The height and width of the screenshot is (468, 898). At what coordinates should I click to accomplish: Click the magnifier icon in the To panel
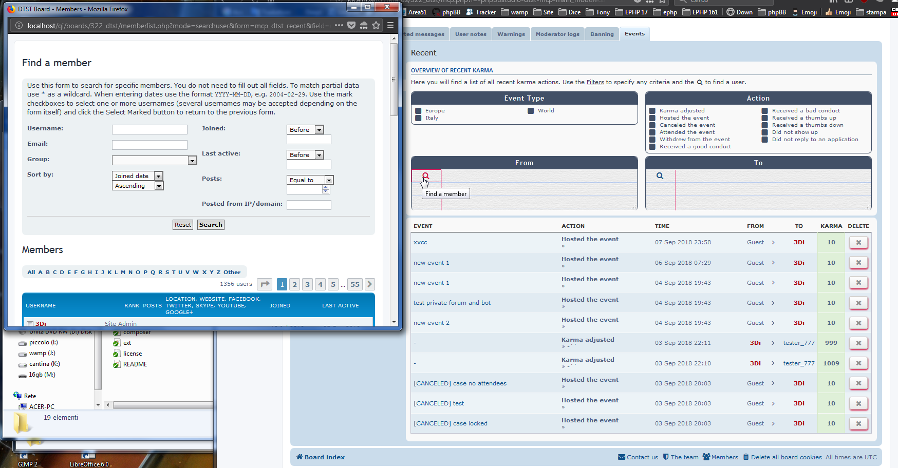660,176
